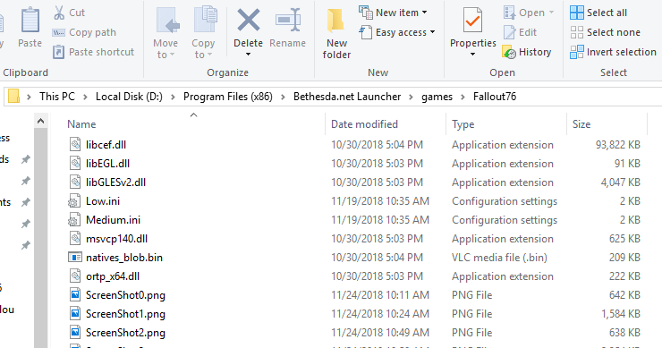Click the address bar folder icon
This screenshot has height=348, width=662.
14,97
